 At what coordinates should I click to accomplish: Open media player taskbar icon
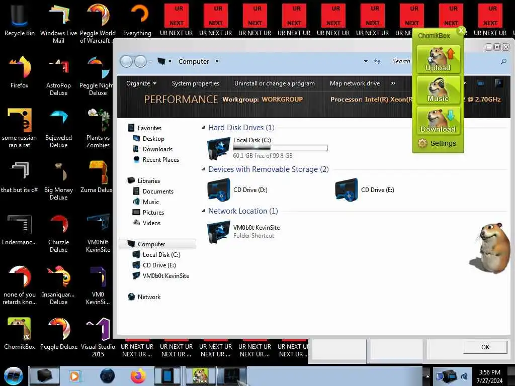(75, 376)
